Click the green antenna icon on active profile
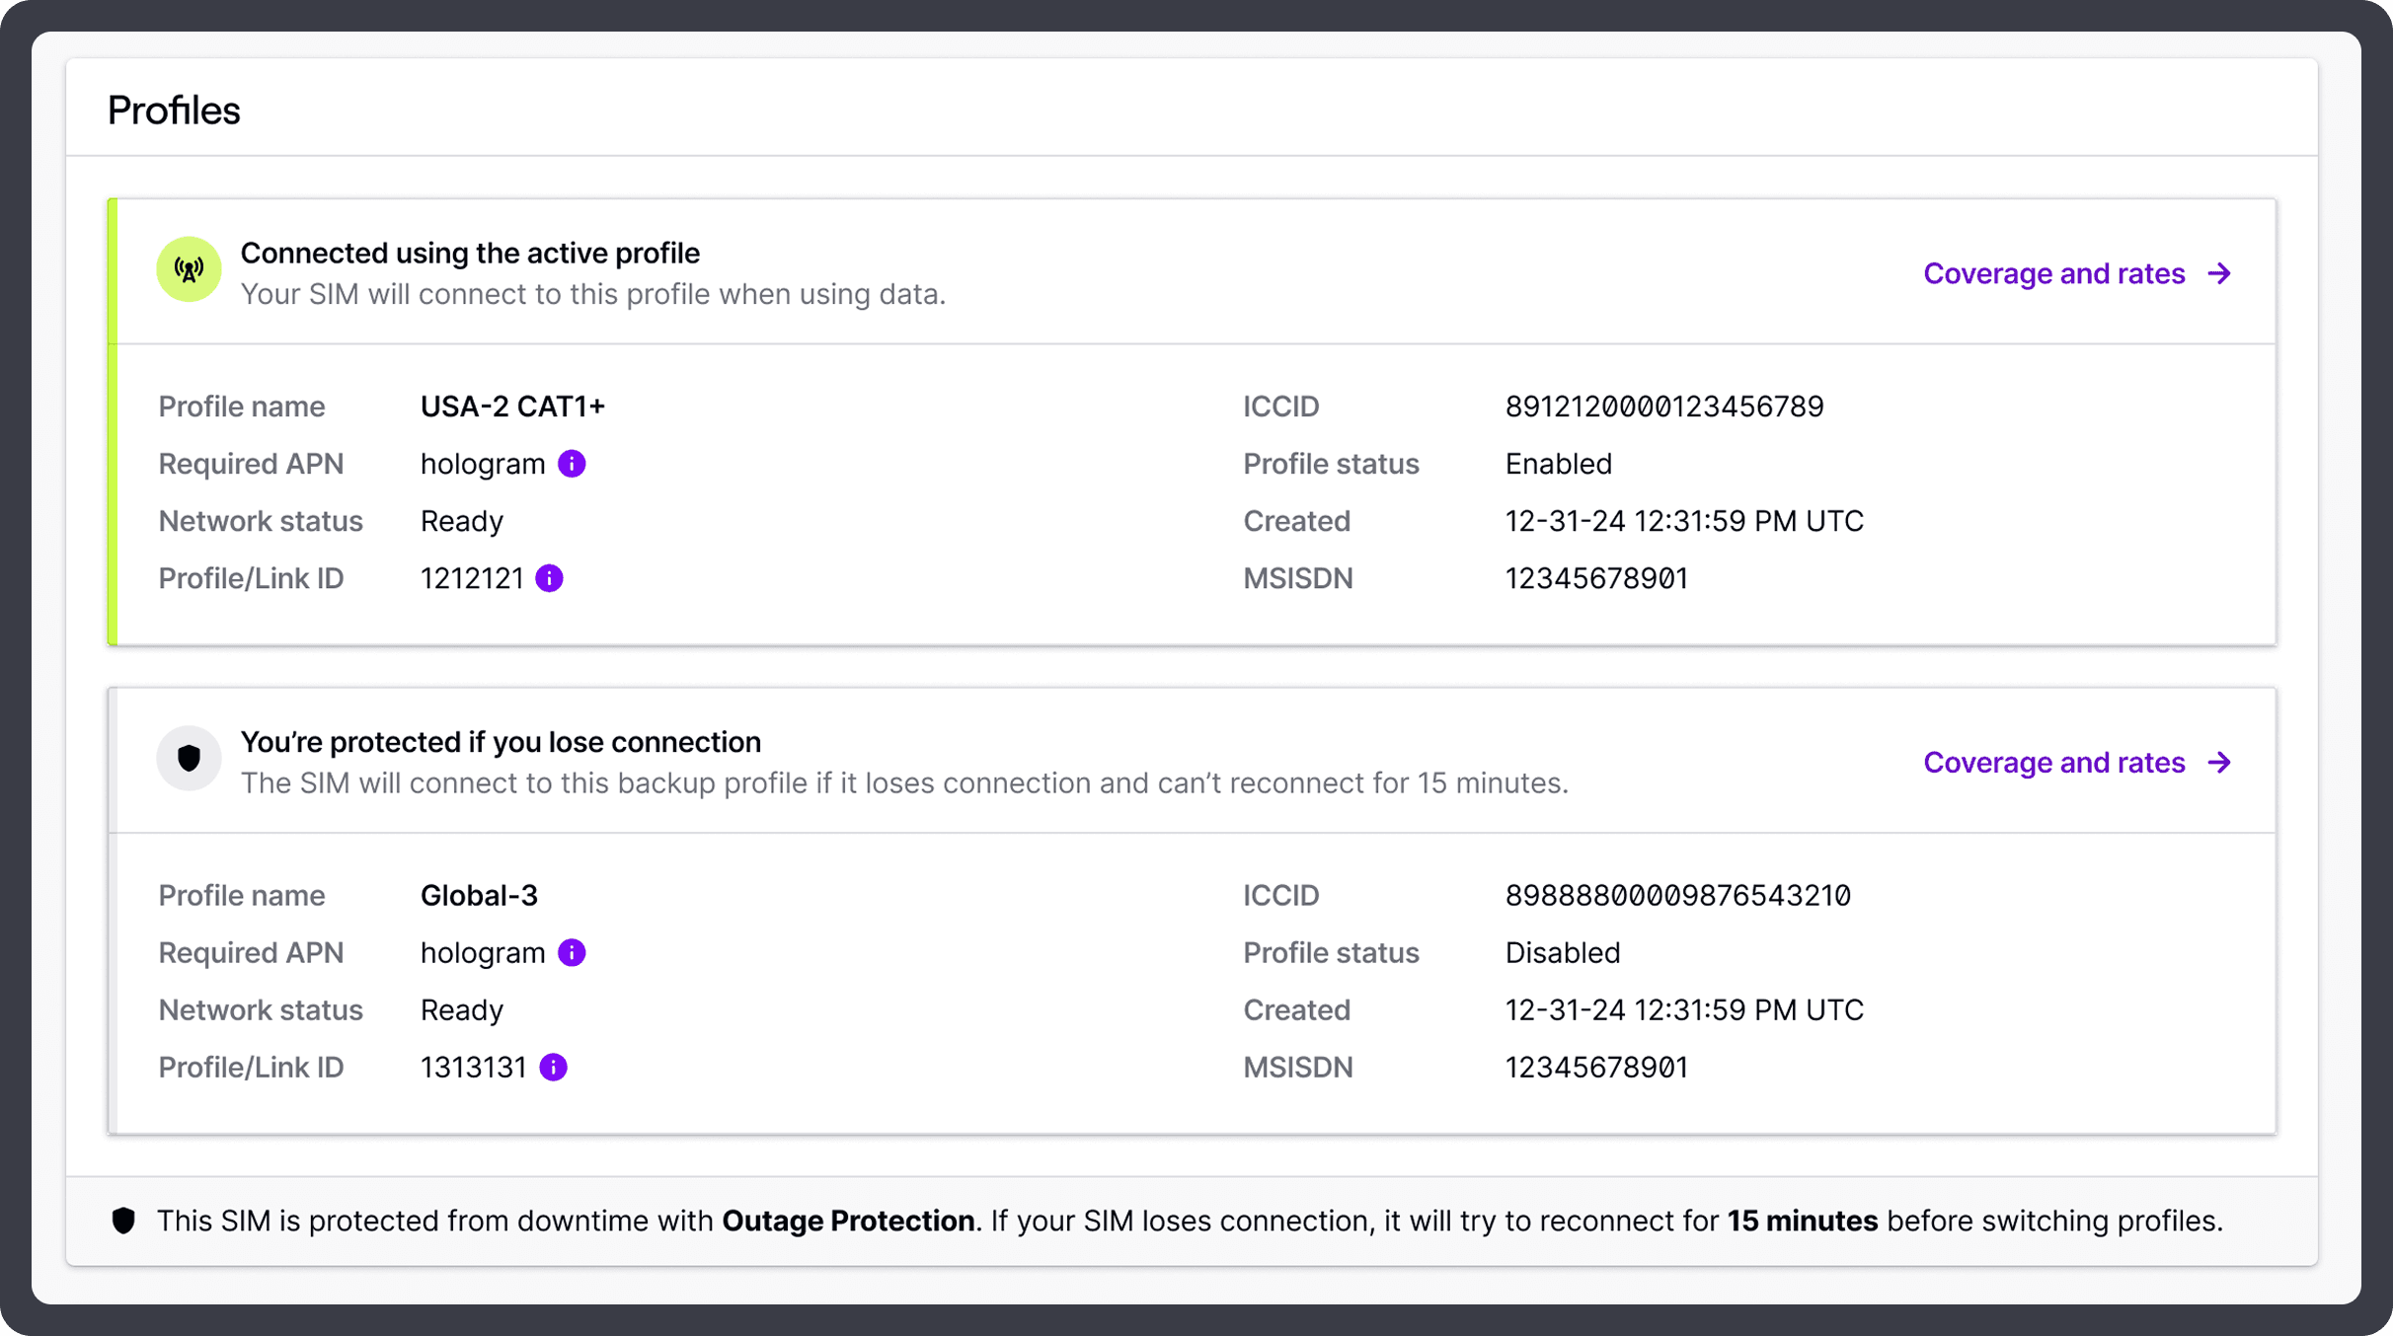2393x1336 pixels. [188, 268]
